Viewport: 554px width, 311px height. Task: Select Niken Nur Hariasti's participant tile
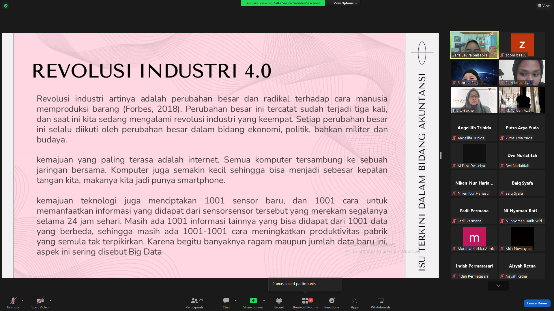474,183
